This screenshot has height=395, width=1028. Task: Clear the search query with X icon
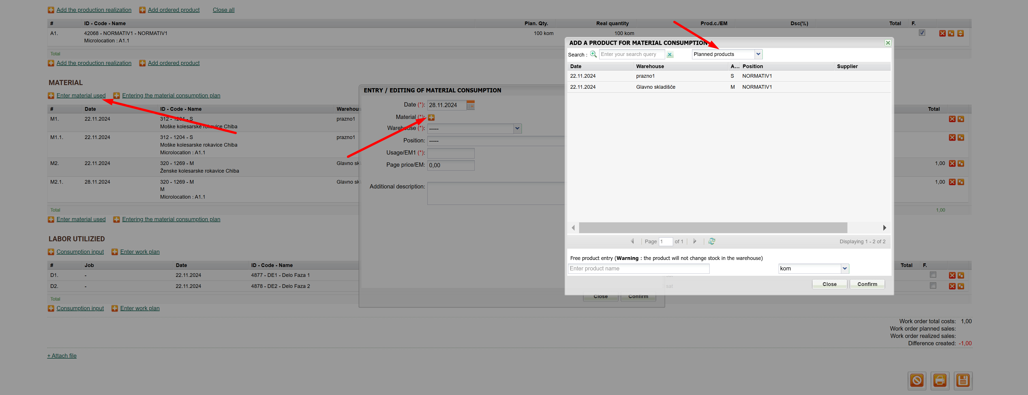click(670, 55)
